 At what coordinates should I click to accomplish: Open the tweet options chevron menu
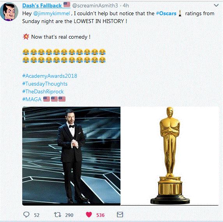(216, 5)
